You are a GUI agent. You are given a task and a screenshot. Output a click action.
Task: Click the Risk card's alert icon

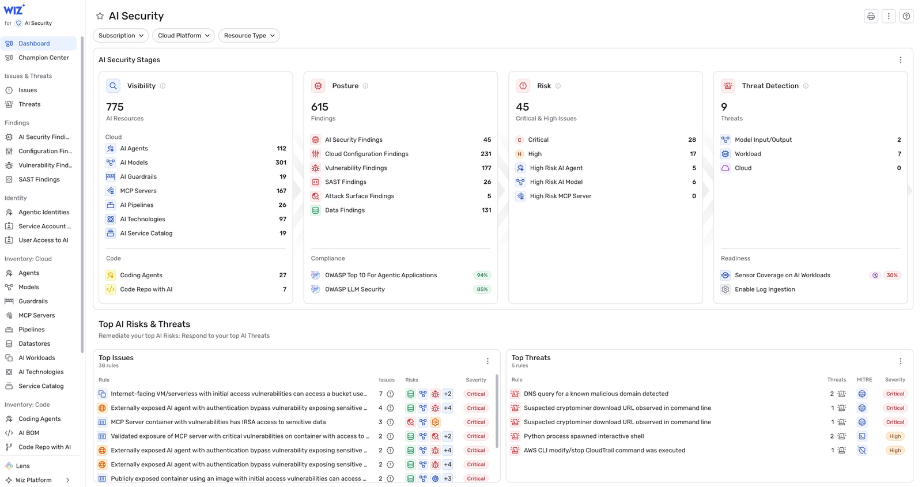(x=523, y=86)
